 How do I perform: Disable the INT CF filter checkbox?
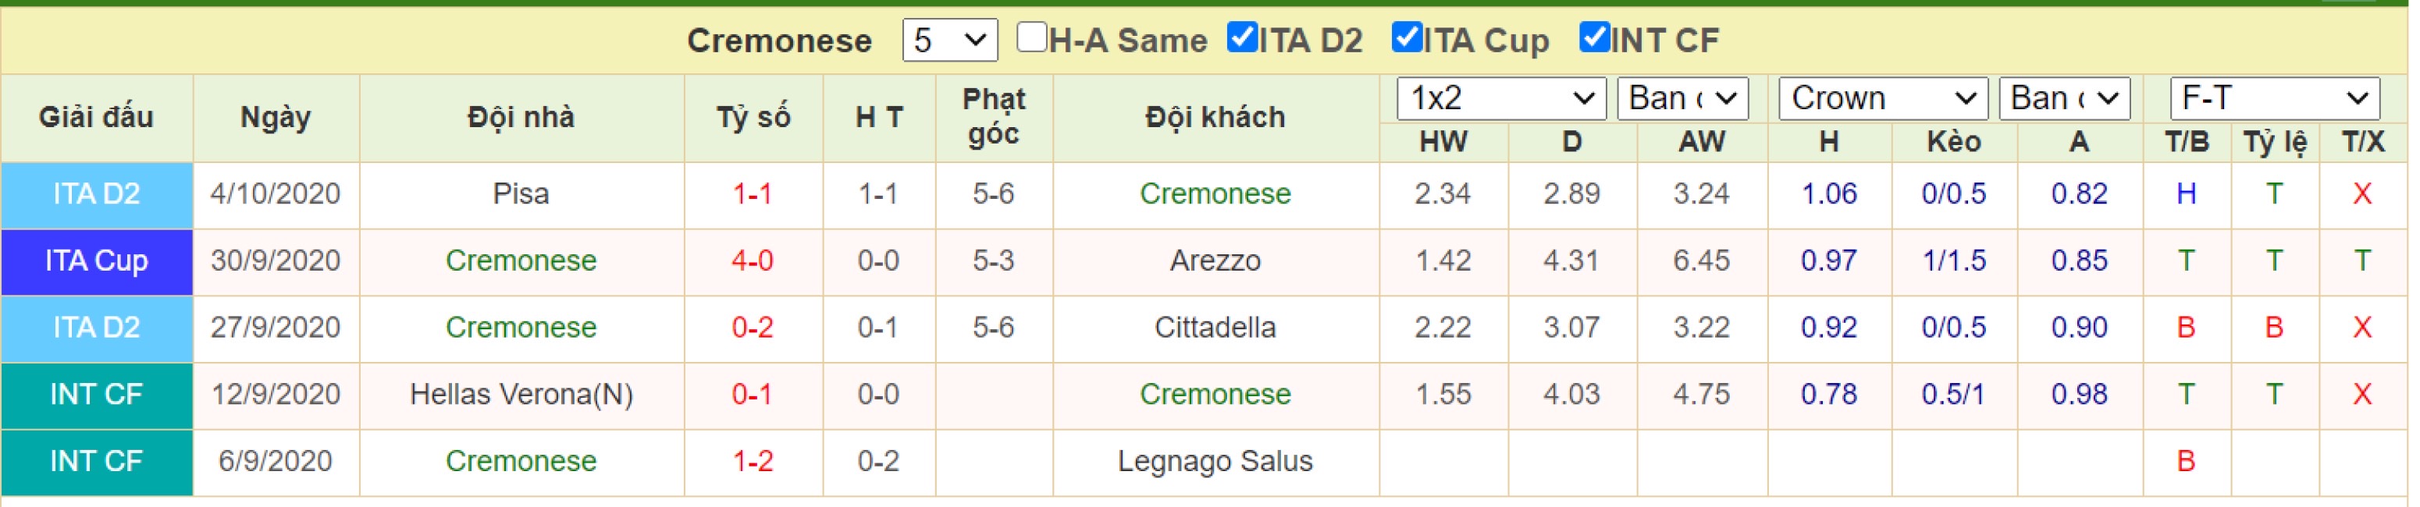click(x=1594, y=37)
